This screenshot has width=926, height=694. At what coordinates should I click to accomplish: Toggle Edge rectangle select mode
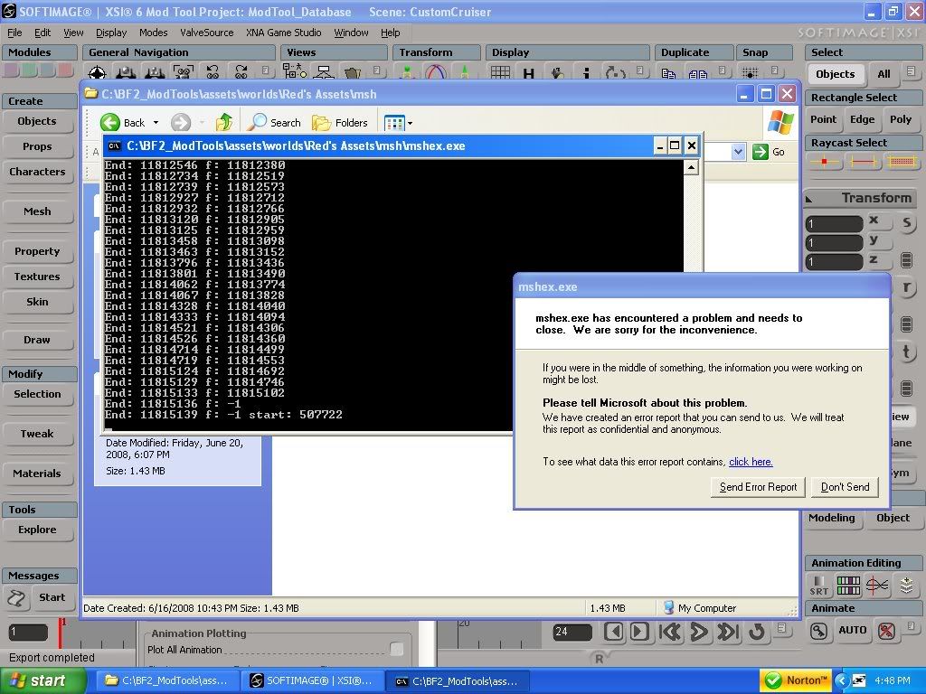(x=862, y=119)
